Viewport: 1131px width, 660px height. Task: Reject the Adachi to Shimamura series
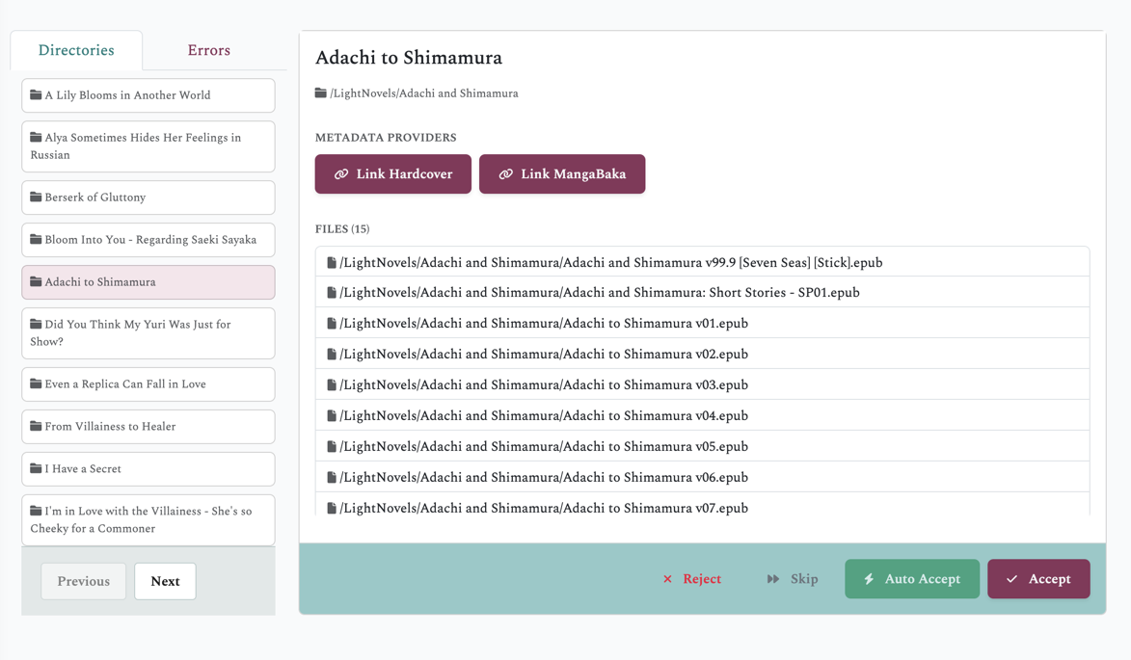pyautogui.click(x=691, y=578)
